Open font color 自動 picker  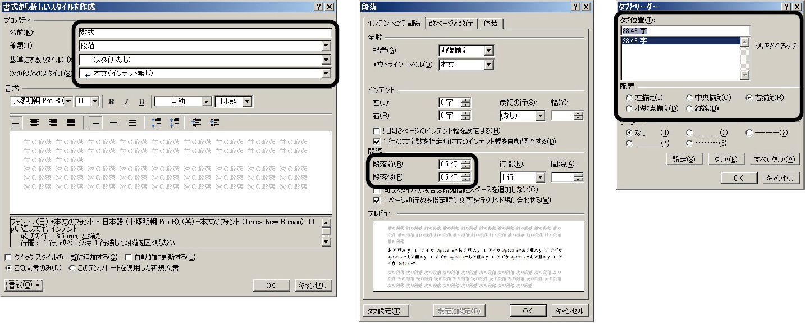183,102
